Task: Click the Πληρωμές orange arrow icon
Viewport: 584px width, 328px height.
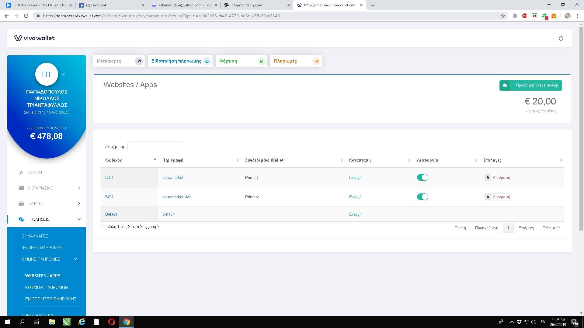Action: coord(316,61)
